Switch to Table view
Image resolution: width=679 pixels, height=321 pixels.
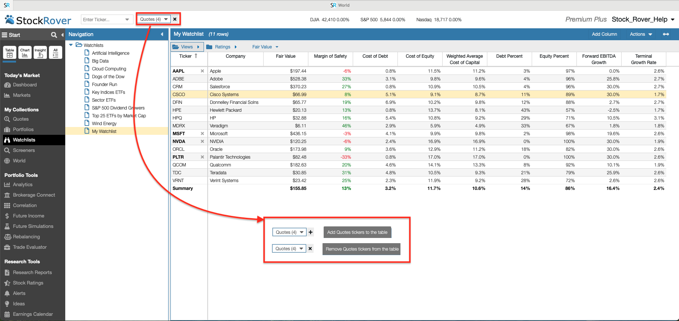point(10,53)
